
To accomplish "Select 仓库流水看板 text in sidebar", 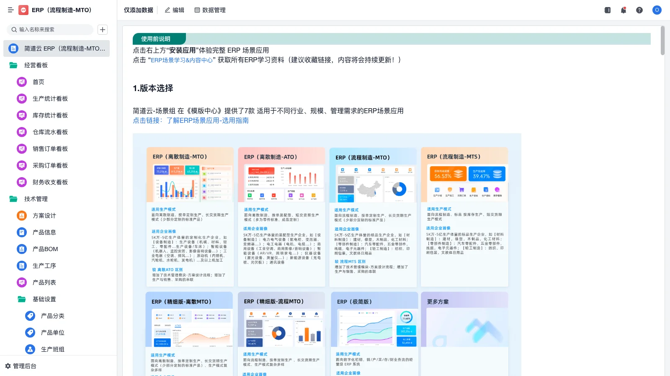I will pyautogui.click(x=50, y=132).
